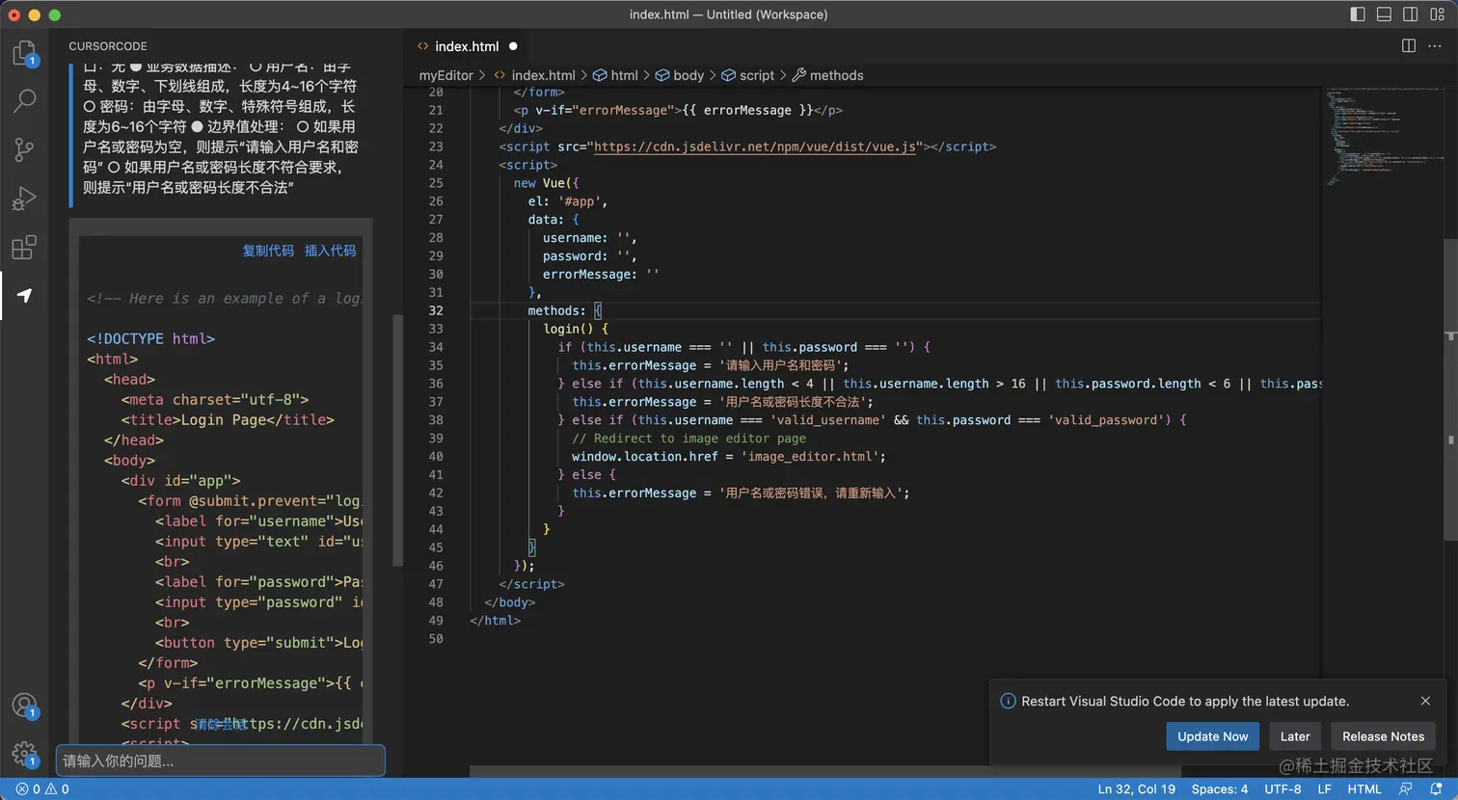
Task: Open the script breadcrumb dropdown
Action: (748, 75)
